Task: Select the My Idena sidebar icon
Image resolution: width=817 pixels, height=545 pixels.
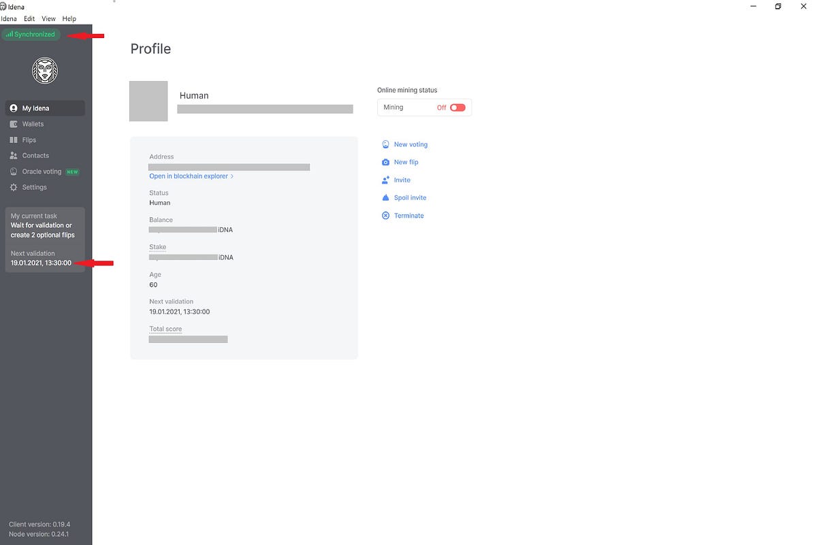Action: point(14,108)
